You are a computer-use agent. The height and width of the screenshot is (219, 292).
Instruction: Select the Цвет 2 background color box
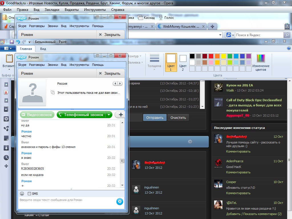(x=183, y=63)
